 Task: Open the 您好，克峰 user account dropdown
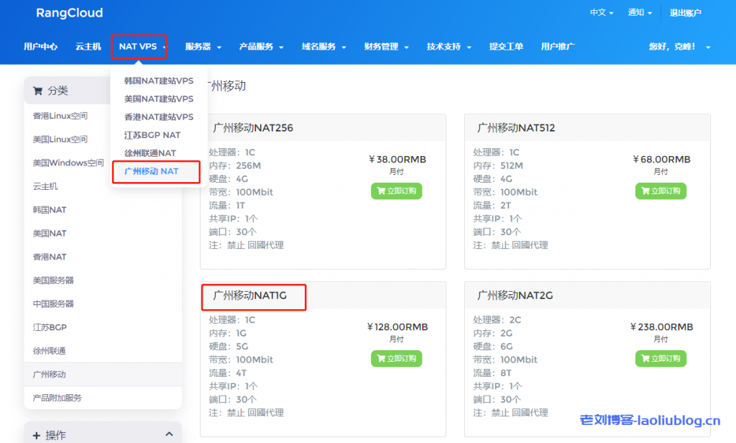pyautogui.click(x=679, y=47)
